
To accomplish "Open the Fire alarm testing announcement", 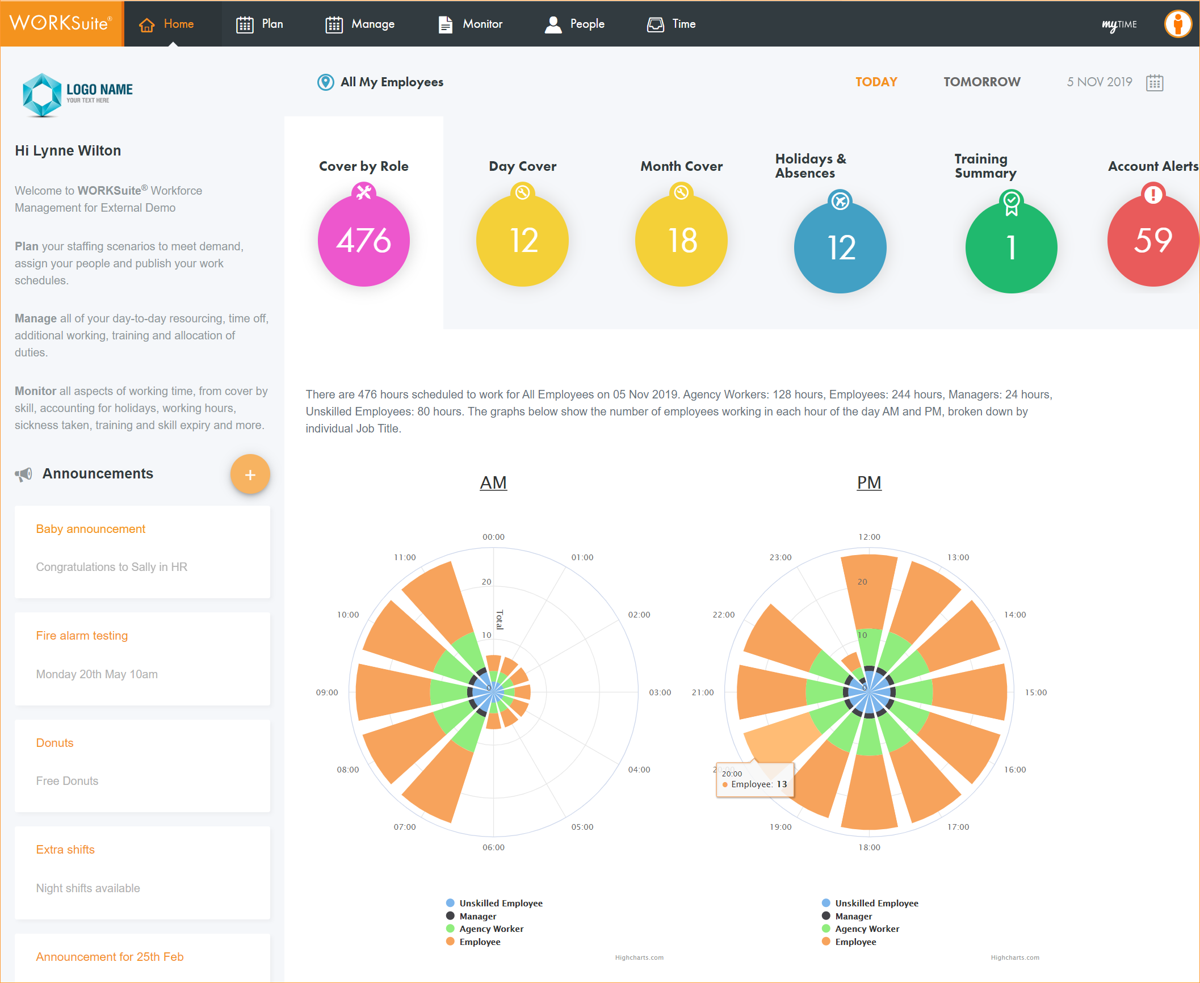I will click(82, 636).
